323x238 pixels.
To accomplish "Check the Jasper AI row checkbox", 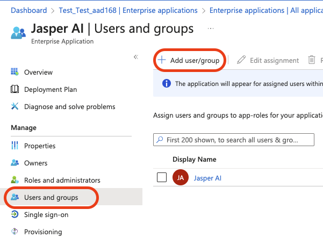I will tap(161, 178).
